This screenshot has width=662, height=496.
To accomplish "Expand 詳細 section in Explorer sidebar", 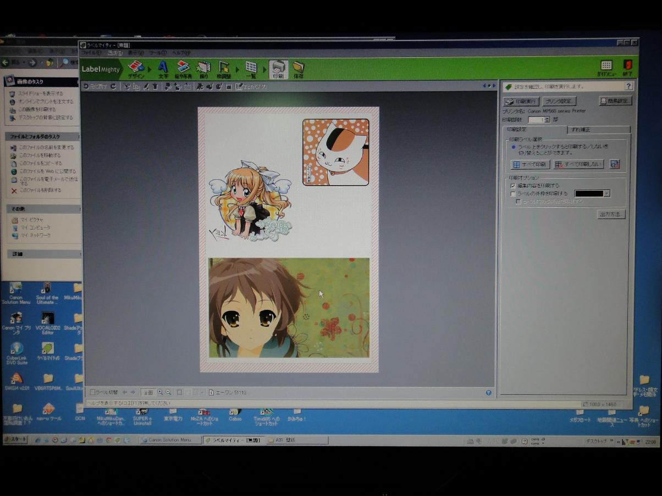I will 43,254.
